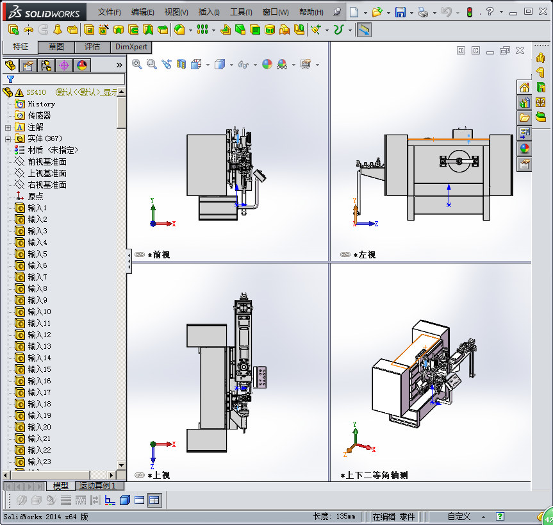The image size is (553, 525).
Task: Open the Design Library books icon
Action: tap(524, 103)
